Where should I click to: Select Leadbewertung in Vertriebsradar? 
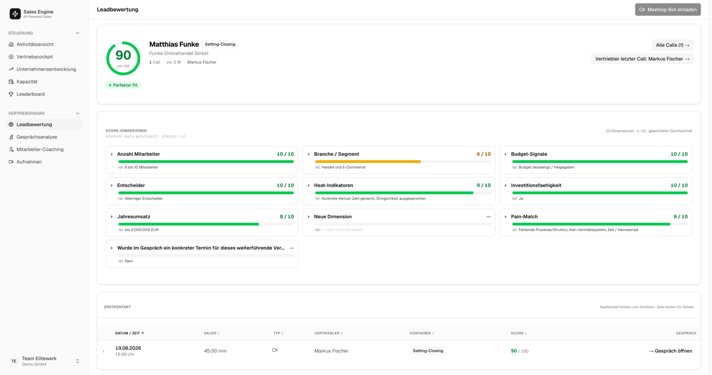pos(44,124)
